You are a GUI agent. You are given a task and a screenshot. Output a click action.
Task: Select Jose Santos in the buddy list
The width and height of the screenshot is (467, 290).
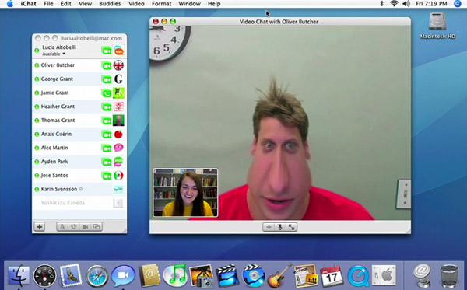(x=79, y=176)
